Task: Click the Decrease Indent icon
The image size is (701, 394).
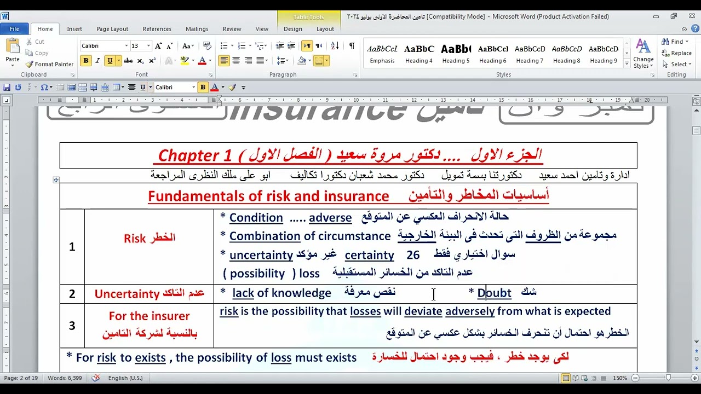Action: point(280,46)
